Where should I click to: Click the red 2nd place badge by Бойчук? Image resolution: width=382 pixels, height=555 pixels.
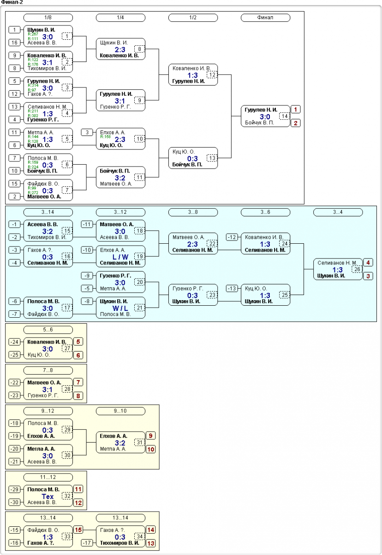point(296,123)
